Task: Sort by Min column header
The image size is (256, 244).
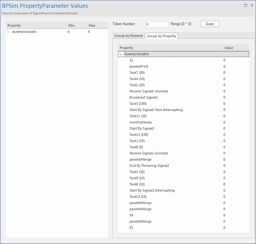Action: coord(76,25)
